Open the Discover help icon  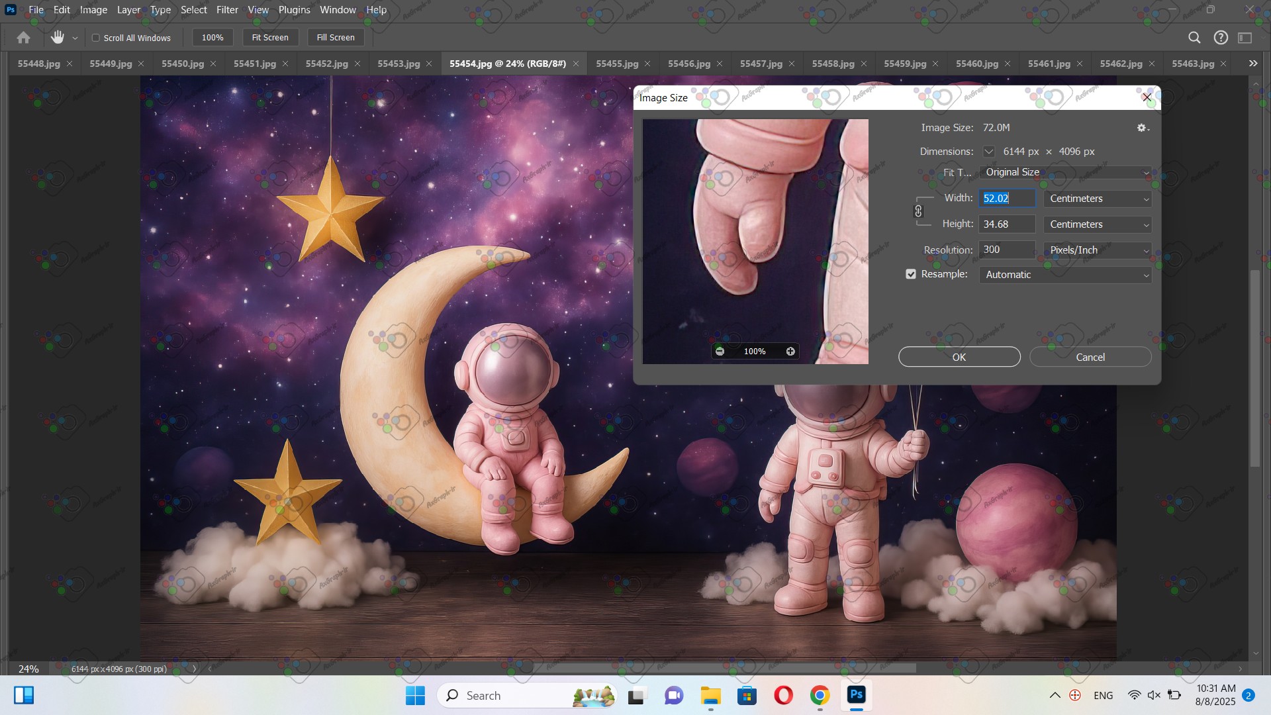pyautogui.click(x=1221, y=38)
